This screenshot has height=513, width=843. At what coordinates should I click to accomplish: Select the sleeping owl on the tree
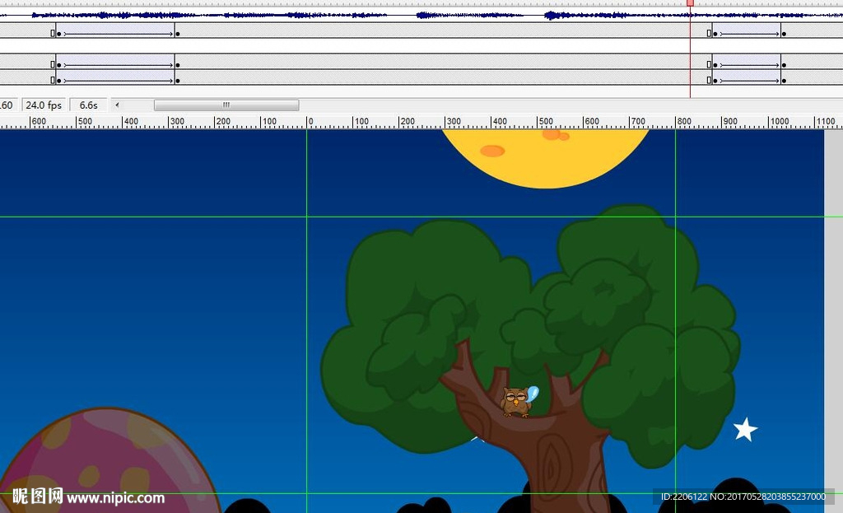(516, 402)
